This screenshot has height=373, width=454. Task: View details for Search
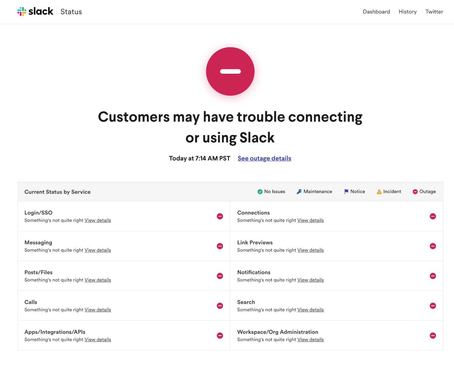[311, 310]
